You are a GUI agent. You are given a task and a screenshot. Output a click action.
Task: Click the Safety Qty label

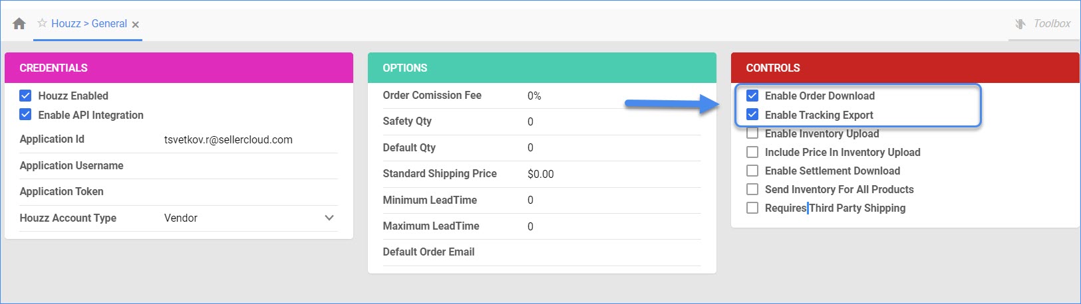tap(407, 121)
